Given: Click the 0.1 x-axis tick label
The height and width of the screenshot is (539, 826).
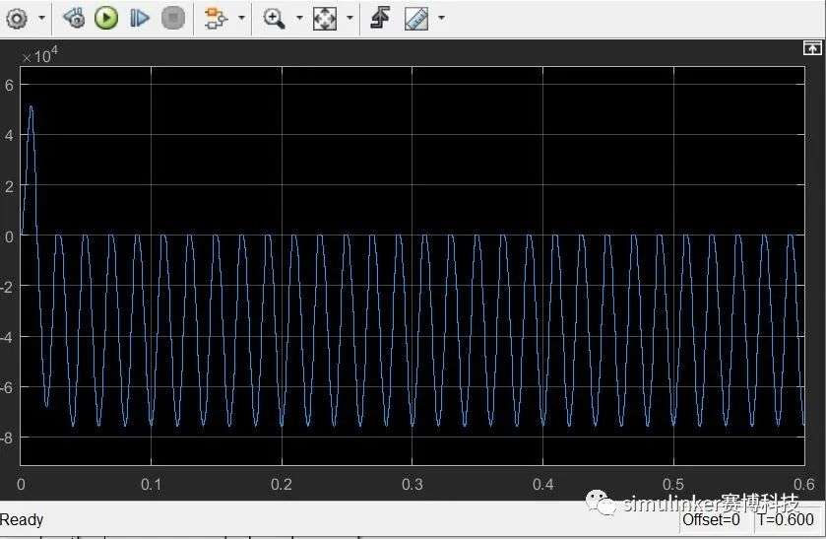Looking at the screenshot, I should point(152,484).
